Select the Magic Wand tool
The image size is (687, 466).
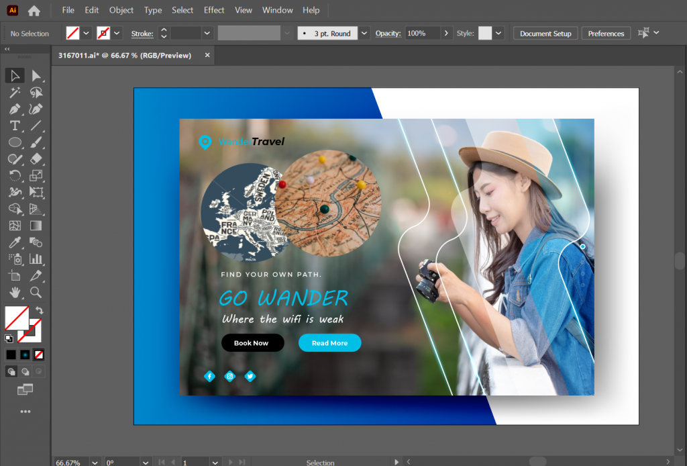coord(15,92)
